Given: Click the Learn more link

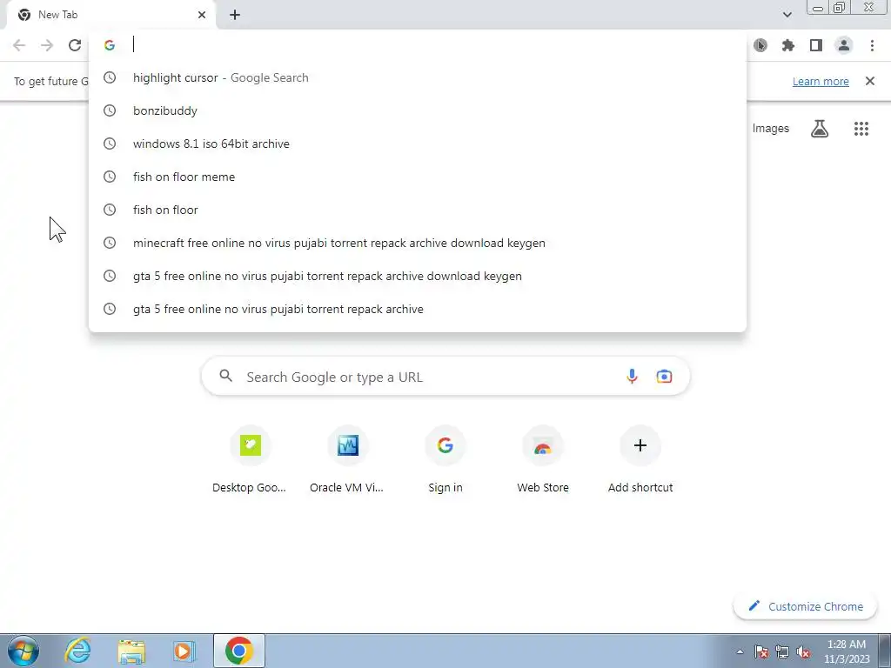Looking at the screenshot, I should pyautogui.click(x=821, y=81).
